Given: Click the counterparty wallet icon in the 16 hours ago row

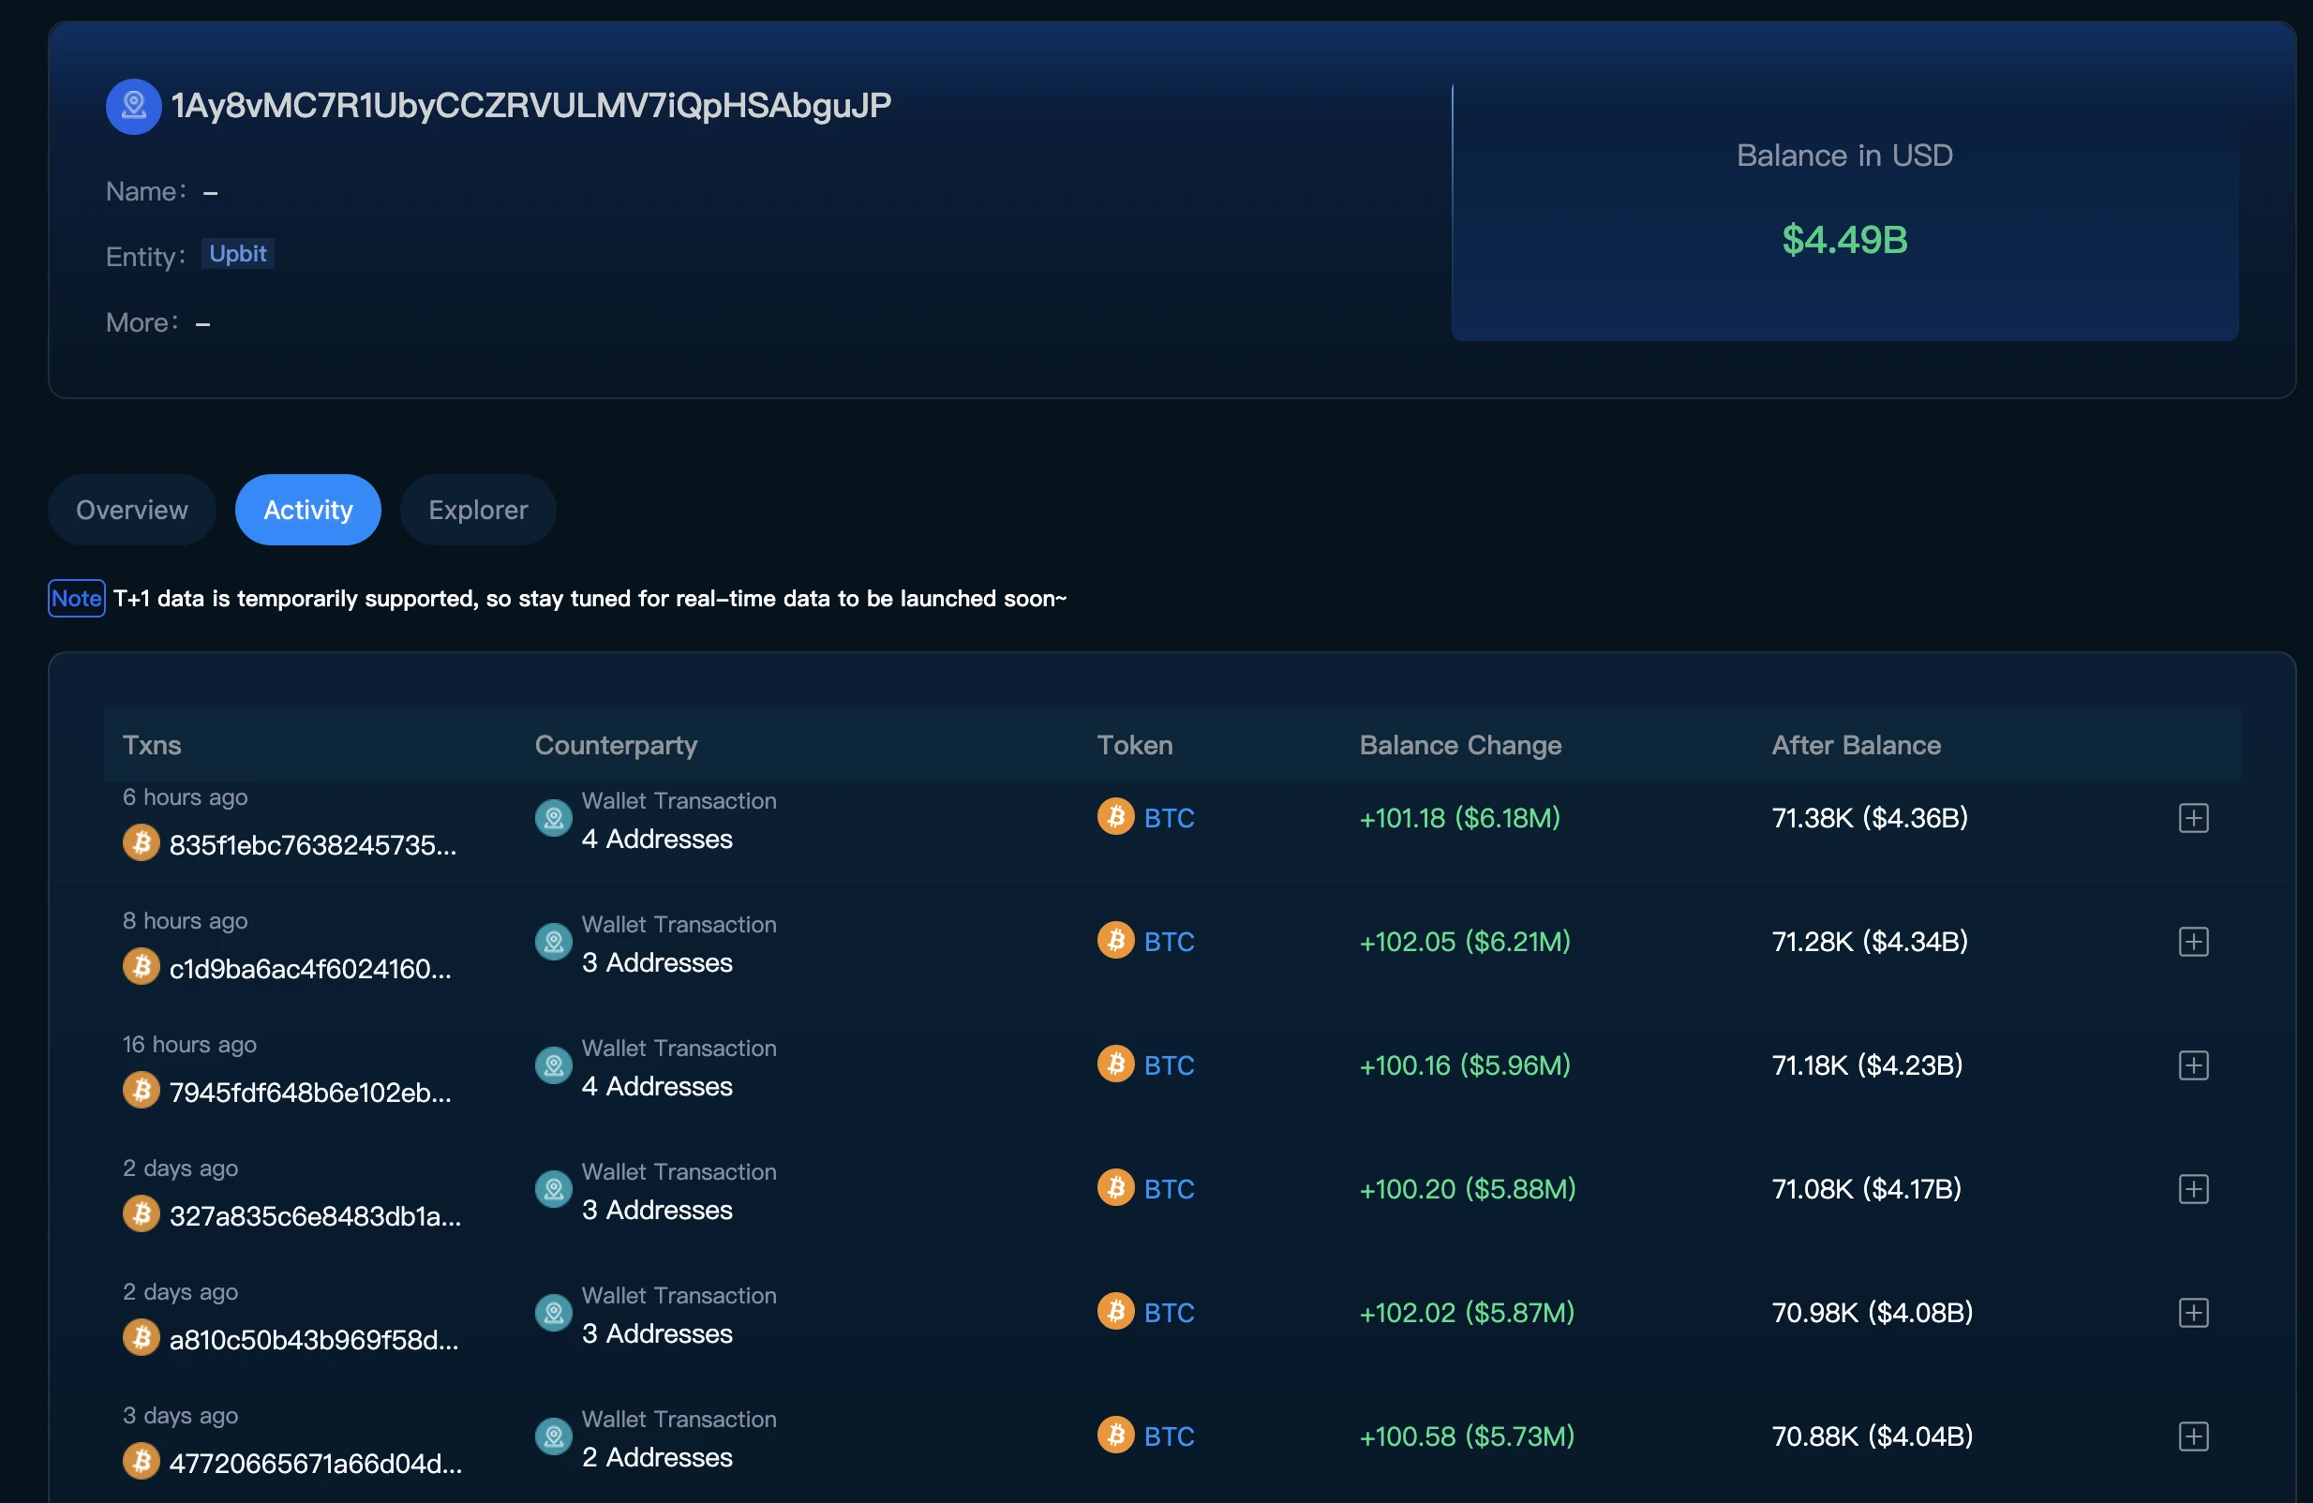Looking at the screenshot, I should click(553, 1064).
